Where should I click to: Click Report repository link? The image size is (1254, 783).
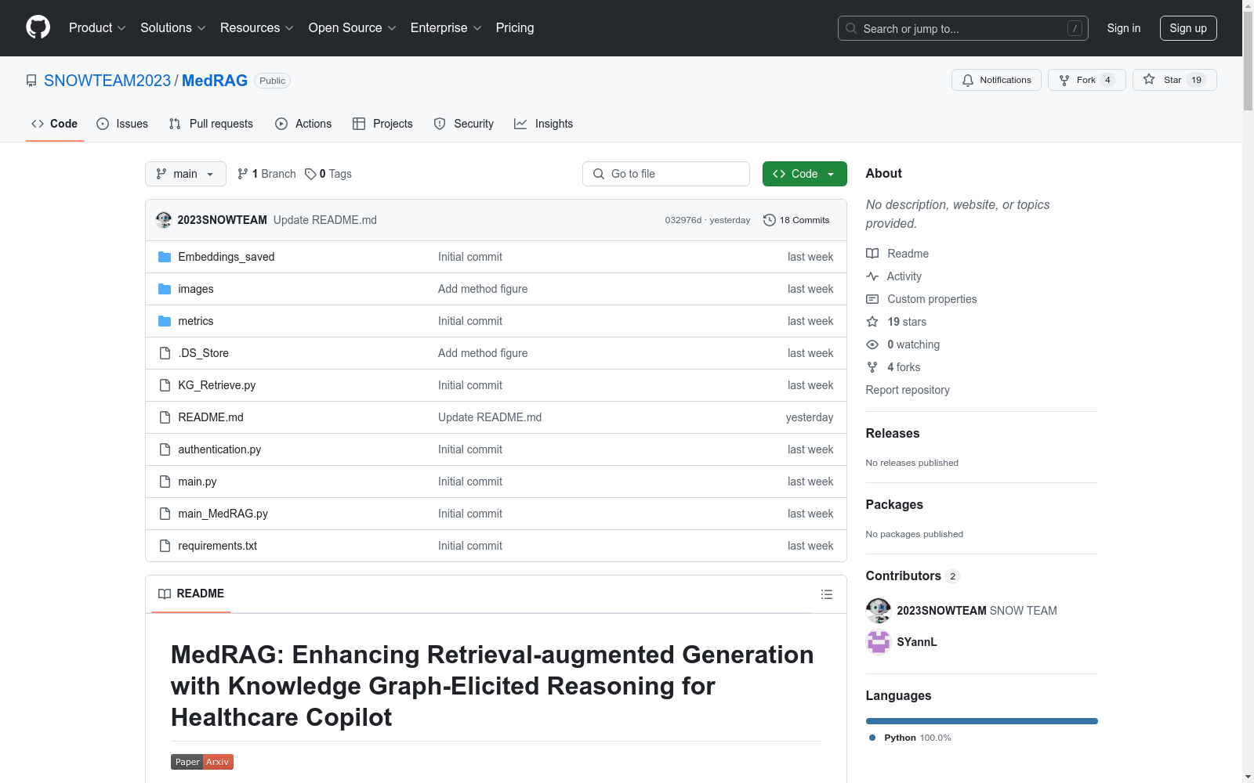(x=908, y=390)
